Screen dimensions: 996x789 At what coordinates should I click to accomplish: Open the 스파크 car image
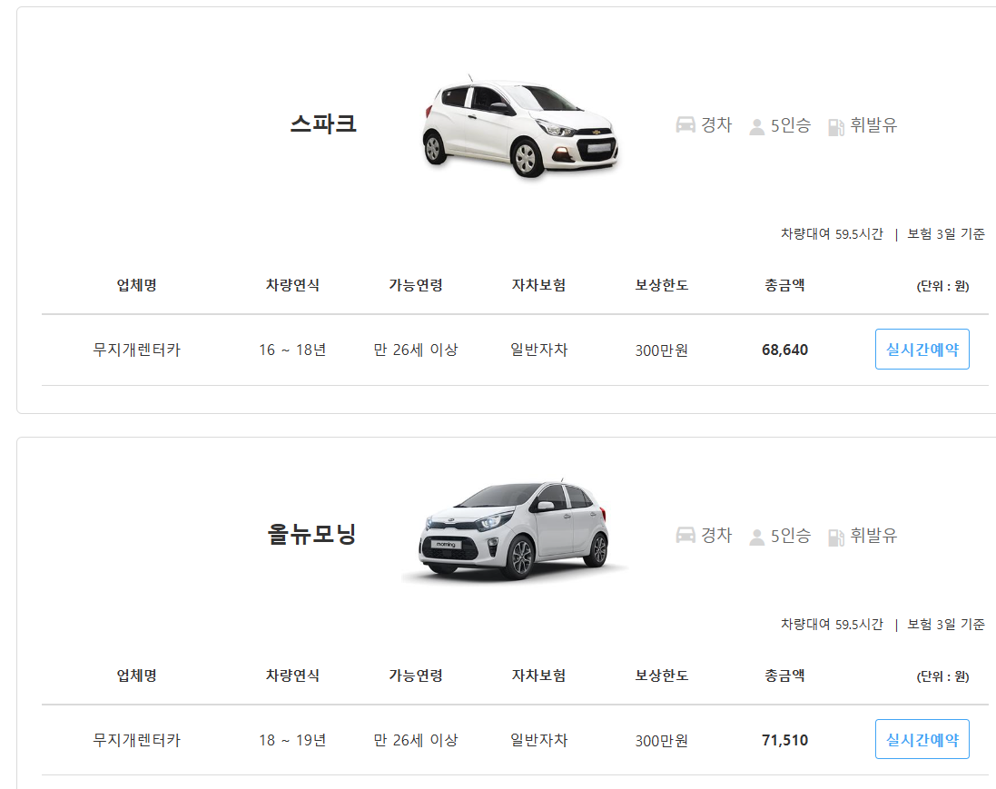(520, 126)
